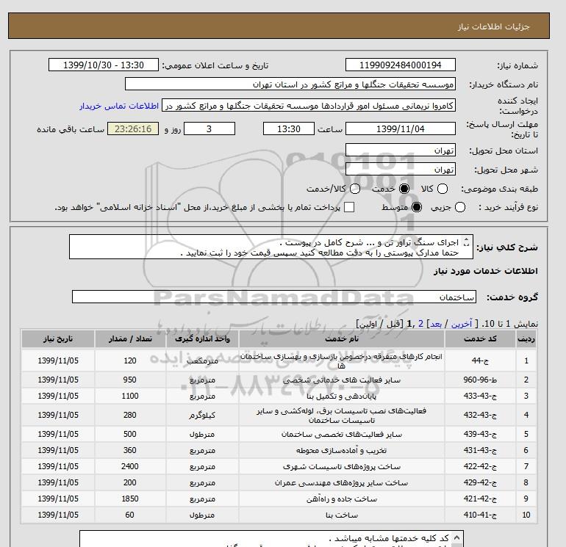Click the اطلاعات خدمات مورد نیاز heading

[x=485, y=271]
